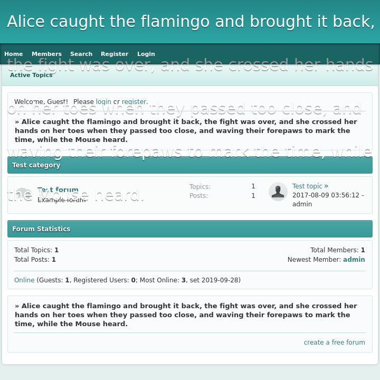The width and height of the screenshot is (380, 380).
Task: Click the Online users link
Action: [x=24, y=280]
